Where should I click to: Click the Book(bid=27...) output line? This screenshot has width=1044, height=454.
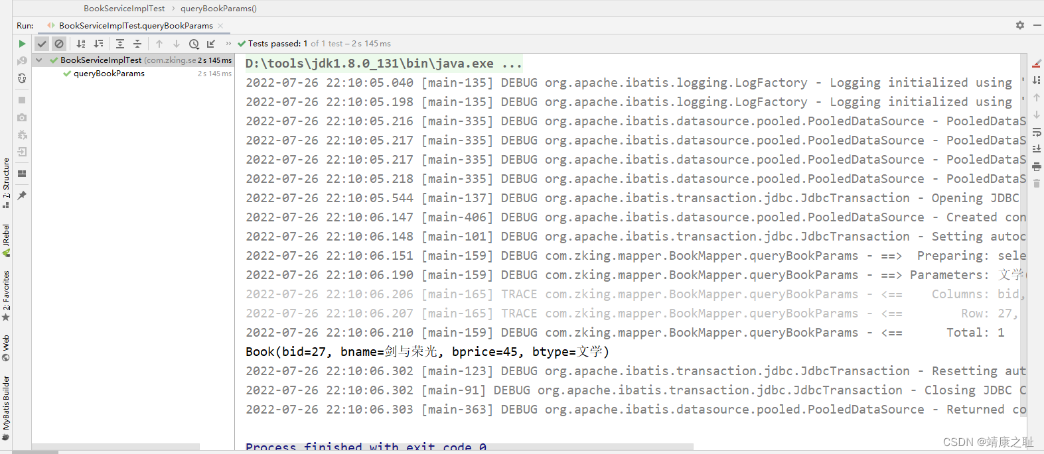(427, 352)
